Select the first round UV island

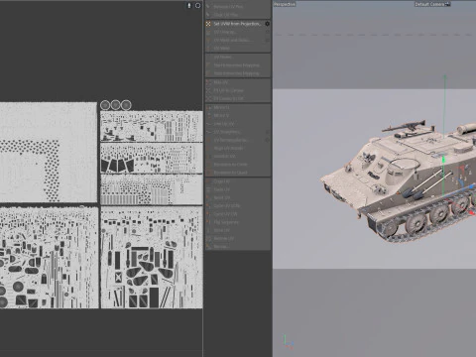[x=105, y=105]
